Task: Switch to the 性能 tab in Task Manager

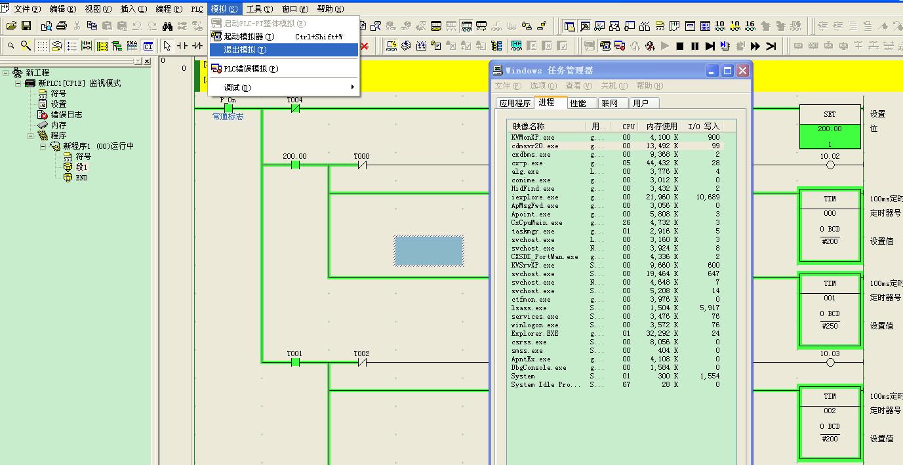Action: [578, 103]
